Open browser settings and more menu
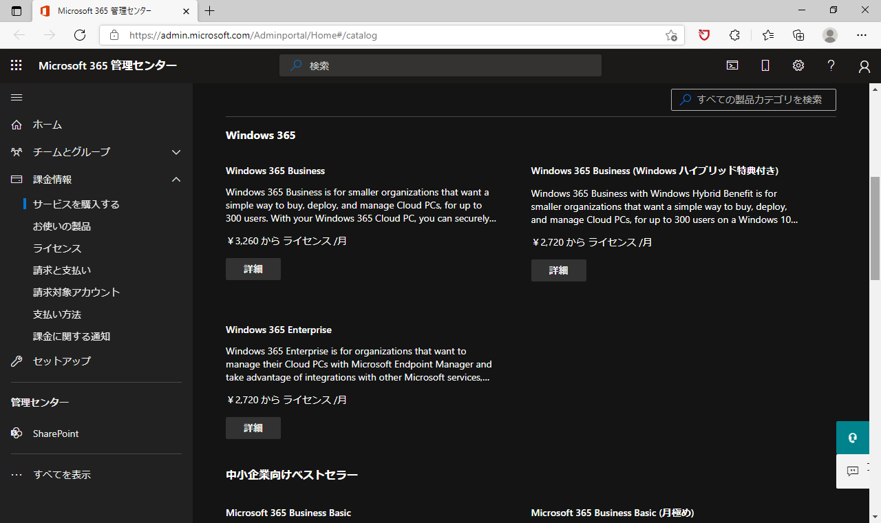This screenshot has width=881, height=523. [x=862, y=35]
